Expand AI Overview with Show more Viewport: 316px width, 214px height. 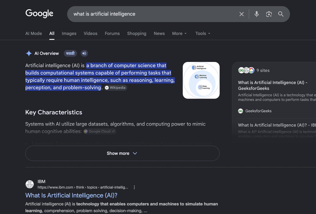(x=122, y=153)
